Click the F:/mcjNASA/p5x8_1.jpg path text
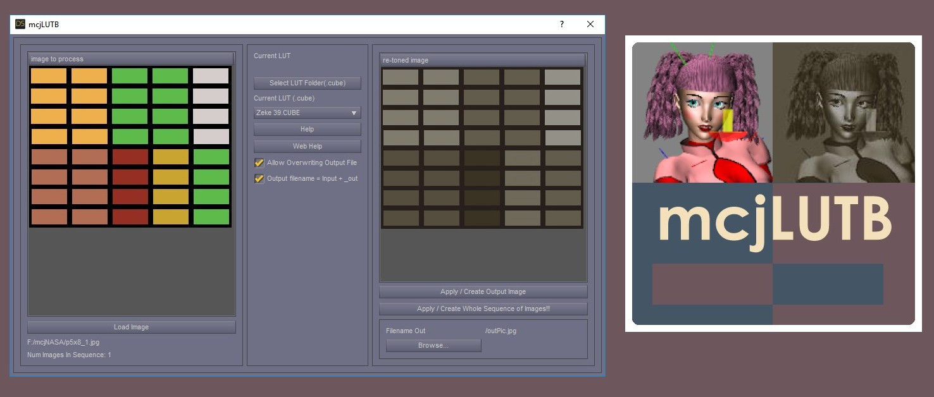The image size is (934, 397). (63, 342)
